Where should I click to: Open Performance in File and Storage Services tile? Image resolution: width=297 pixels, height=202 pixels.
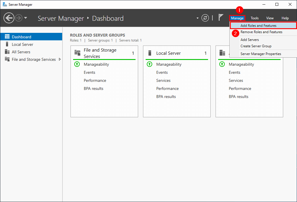(x=95, y=80)
